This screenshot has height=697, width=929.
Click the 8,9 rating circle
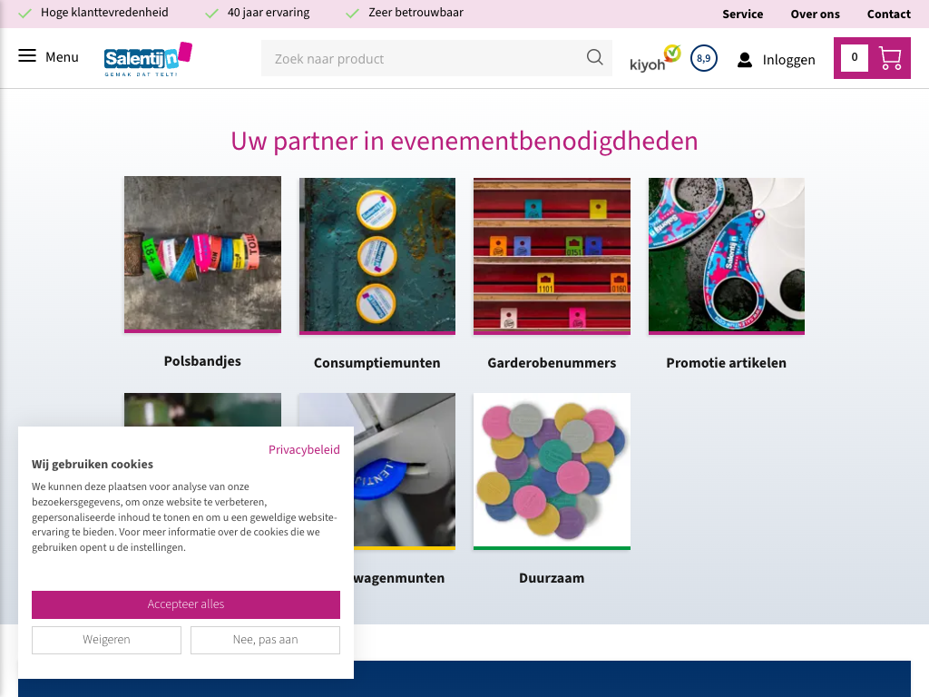tap(703, 58)
